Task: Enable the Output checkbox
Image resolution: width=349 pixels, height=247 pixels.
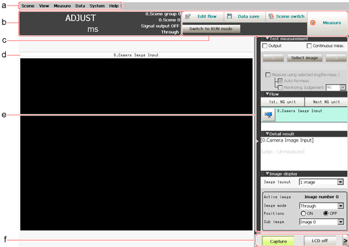Action: [265, 46]
